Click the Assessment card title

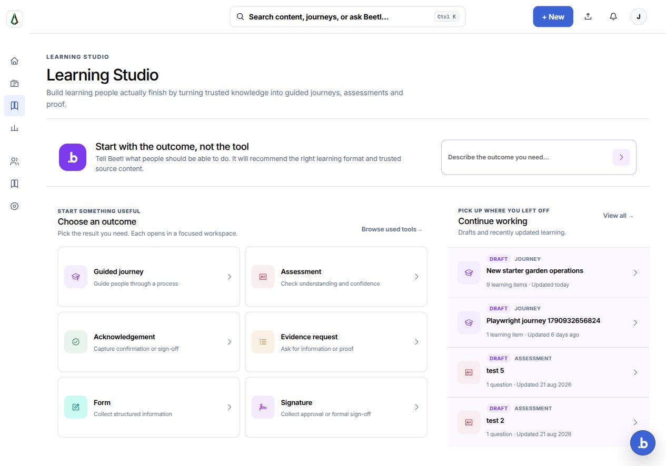click(301, 272)
